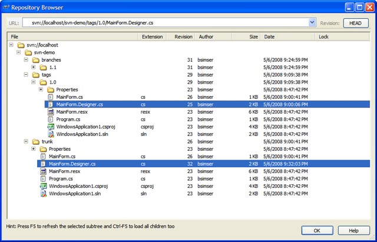Click the svn-demo folder name
The height and width of the screenshot is (242, 377).
click(45, 52)
